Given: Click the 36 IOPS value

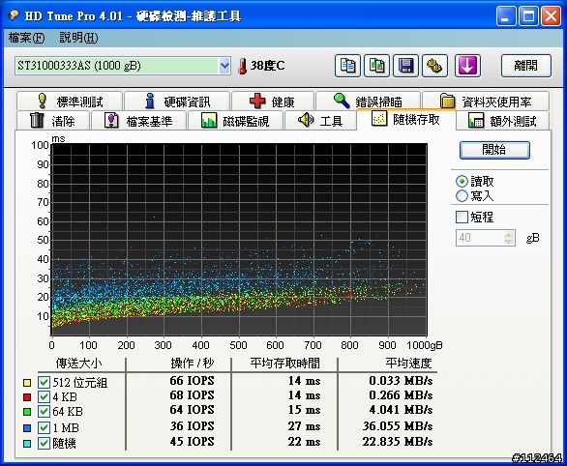Looking at the screenshot, I should pyautogui.click(x=192, y=426).
